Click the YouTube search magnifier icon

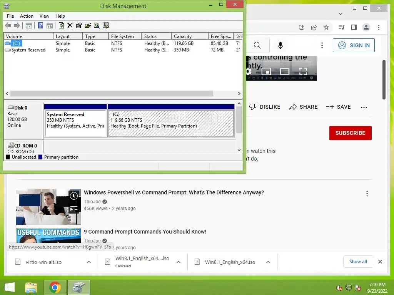[x=257, y=45]
